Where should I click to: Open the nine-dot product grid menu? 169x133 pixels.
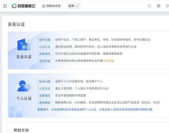pos(5,6)
